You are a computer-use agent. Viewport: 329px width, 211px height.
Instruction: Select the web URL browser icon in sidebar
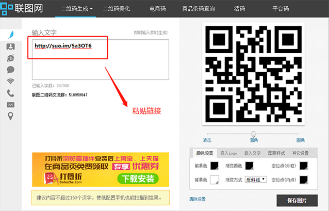(x=10, y=58)
